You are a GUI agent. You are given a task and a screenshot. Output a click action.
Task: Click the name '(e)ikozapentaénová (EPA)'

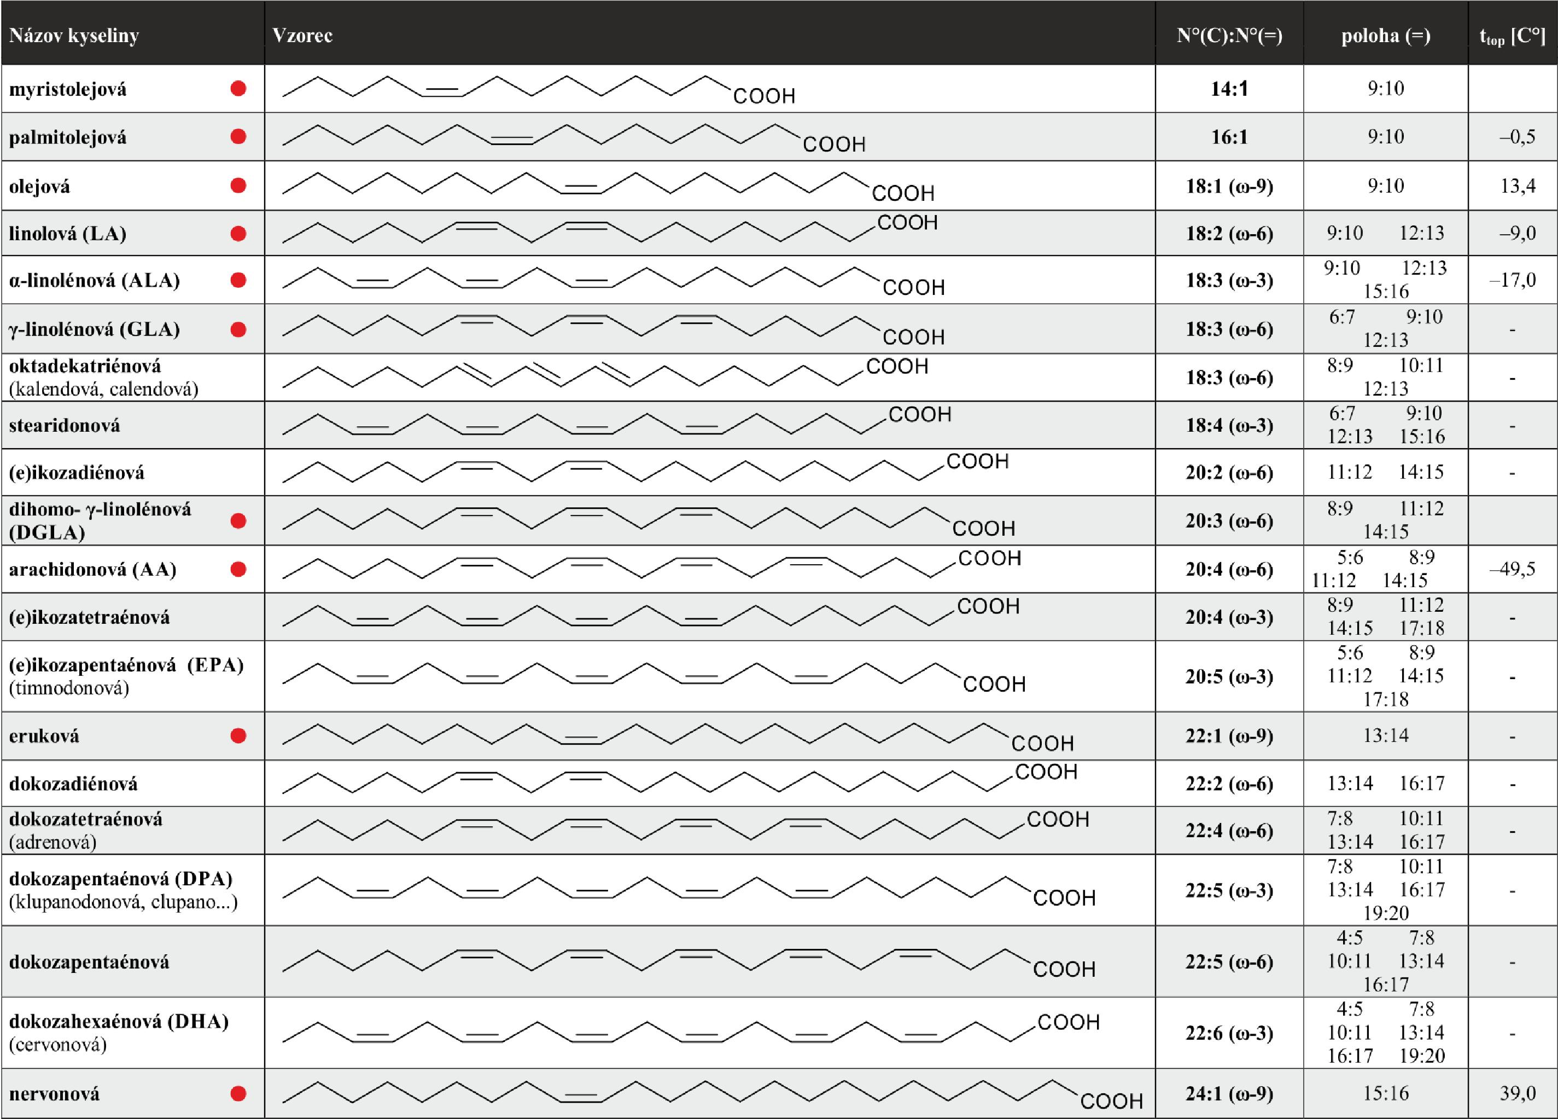(x=126, y=665)
